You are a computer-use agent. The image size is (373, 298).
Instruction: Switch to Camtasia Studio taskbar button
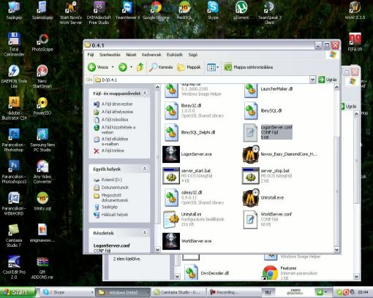(179, 292)
